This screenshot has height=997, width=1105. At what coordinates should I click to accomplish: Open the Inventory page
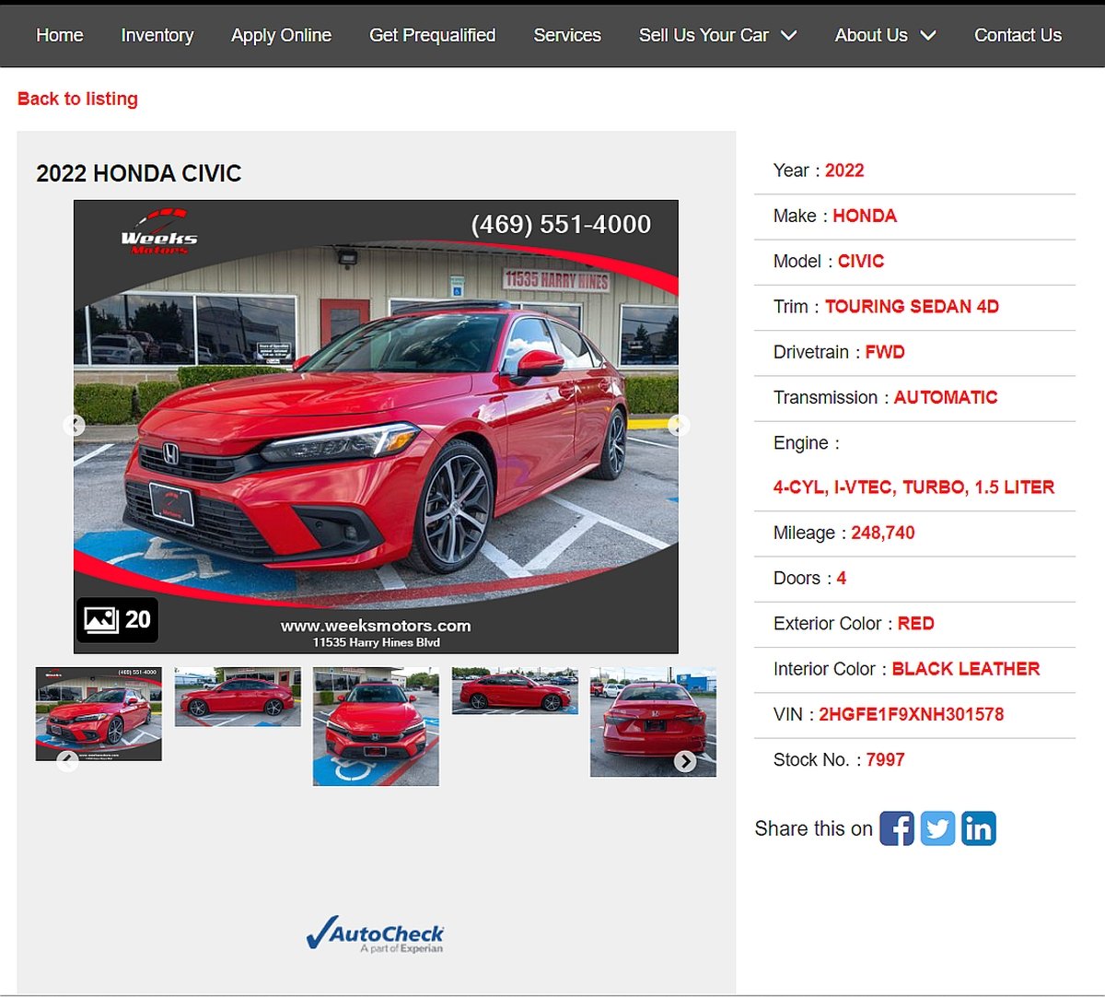click(157, 35)
